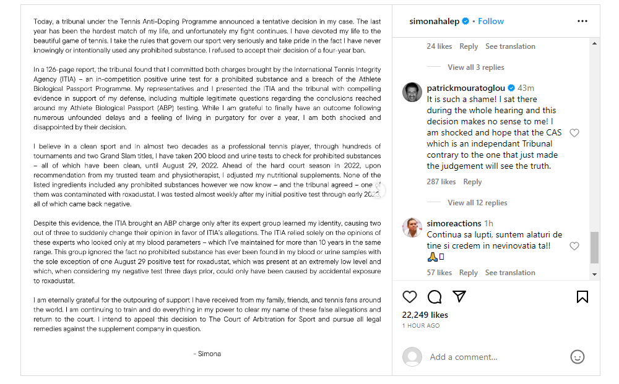Go to next carousel slide arrow
The height and width of the screenshot is (384, 619).
click(379, 190)
